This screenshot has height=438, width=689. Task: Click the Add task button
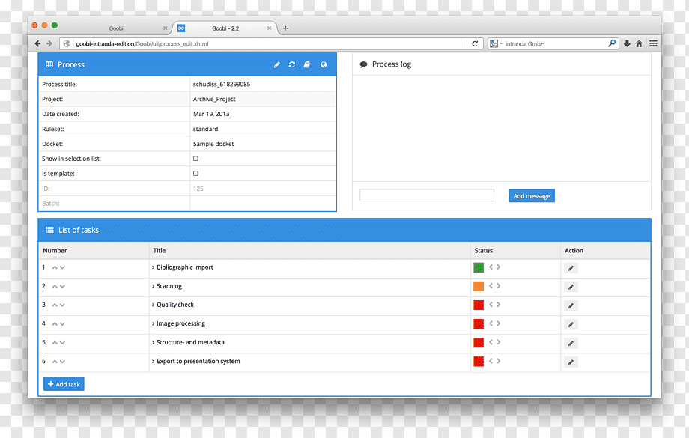[x=64, y=384]
